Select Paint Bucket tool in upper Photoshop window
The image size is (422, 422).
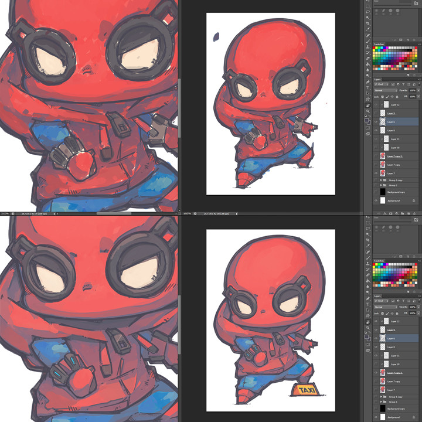[368, 64]
